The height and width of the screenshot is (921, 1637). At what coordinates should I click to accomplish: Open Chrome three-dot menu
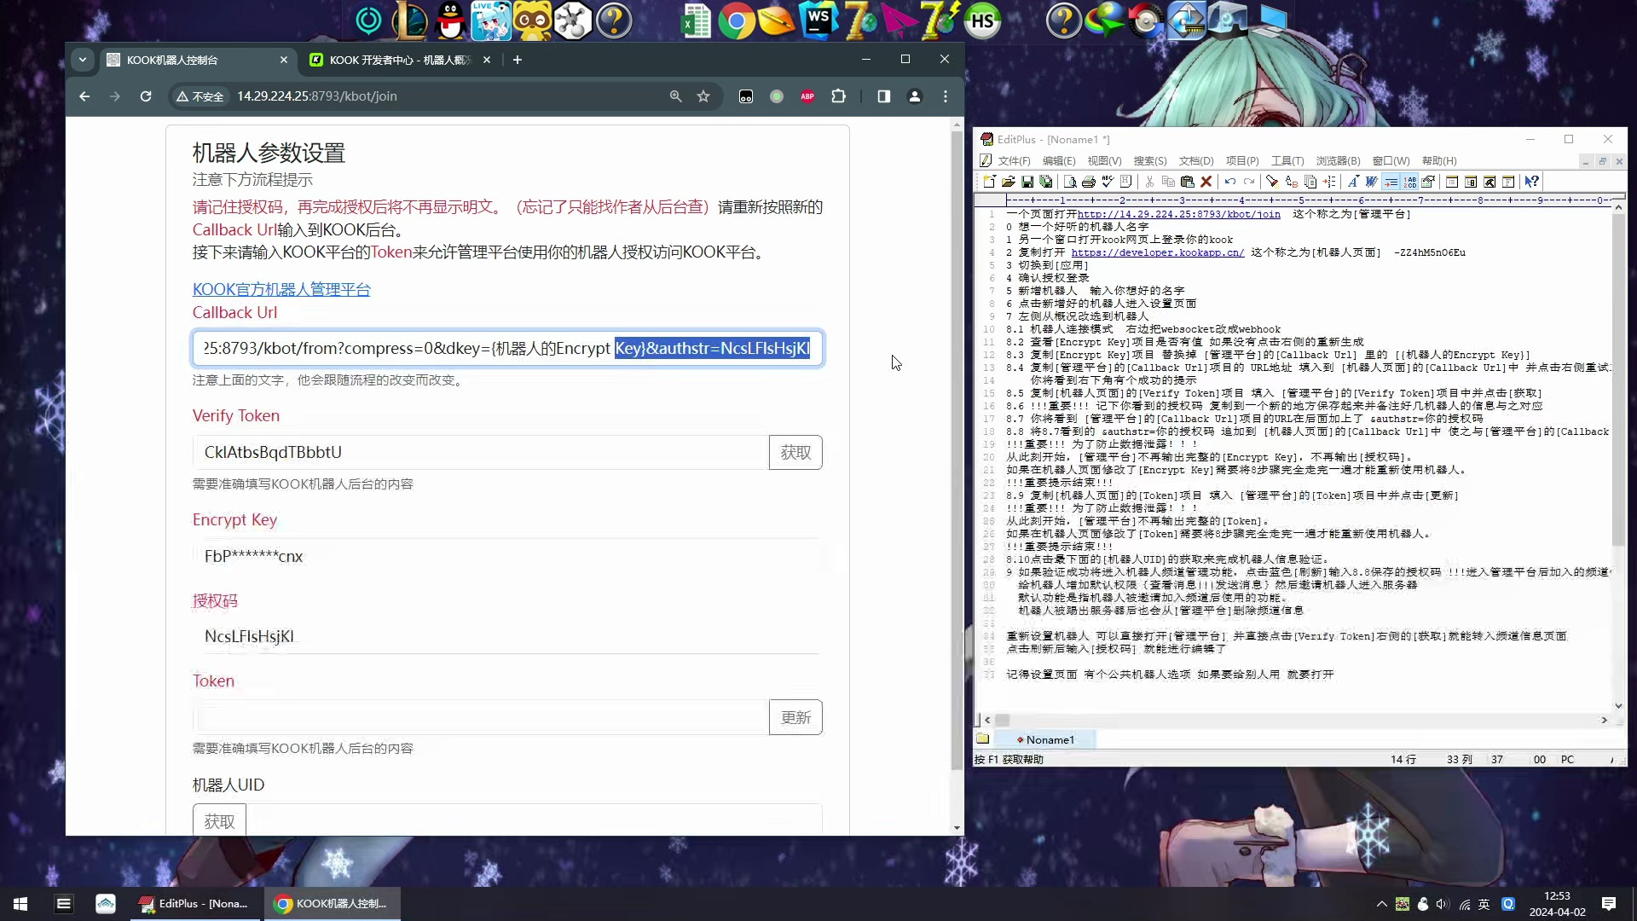click(x=946, y=96)
